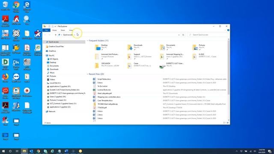274x154 pixels.
Task: Select OneDrive in navigation pane
Action: click(x=52, y=51)
